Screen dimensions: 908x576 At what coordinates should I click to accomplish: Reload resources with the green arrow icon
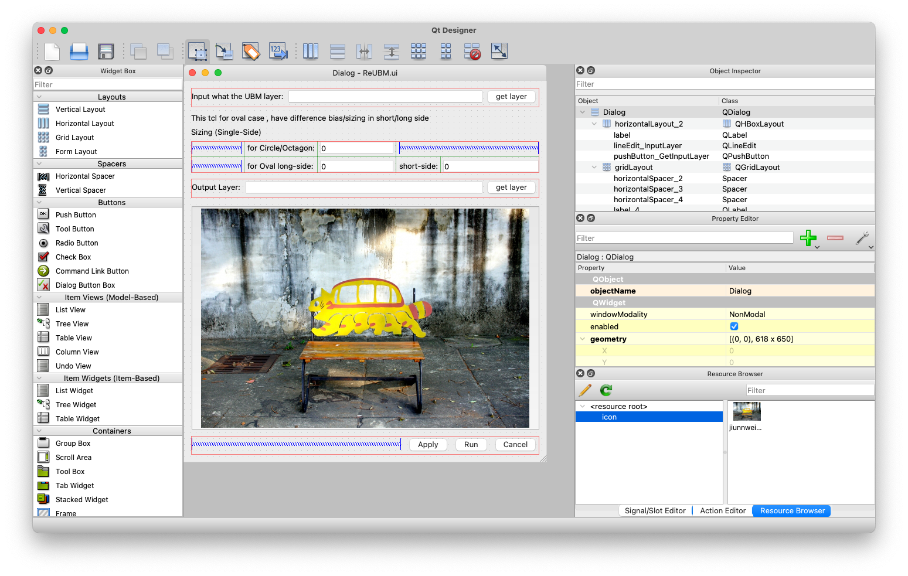606,390
